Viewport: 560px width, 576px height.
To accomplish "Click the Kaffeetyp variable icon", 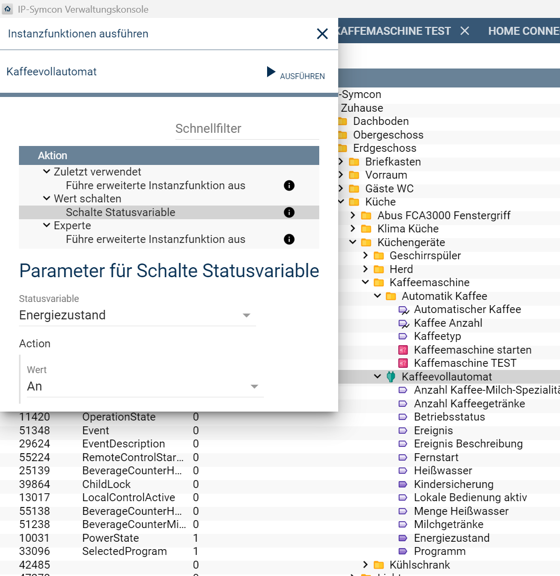I will [403, 336].
